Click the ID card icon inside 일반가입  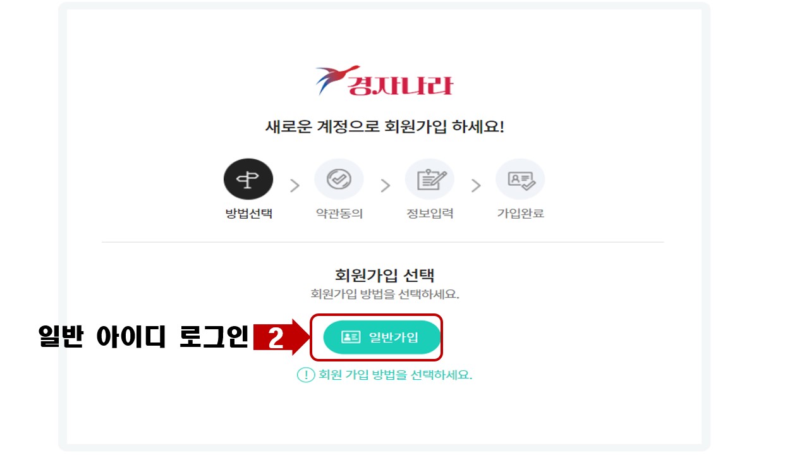[351, 337]
